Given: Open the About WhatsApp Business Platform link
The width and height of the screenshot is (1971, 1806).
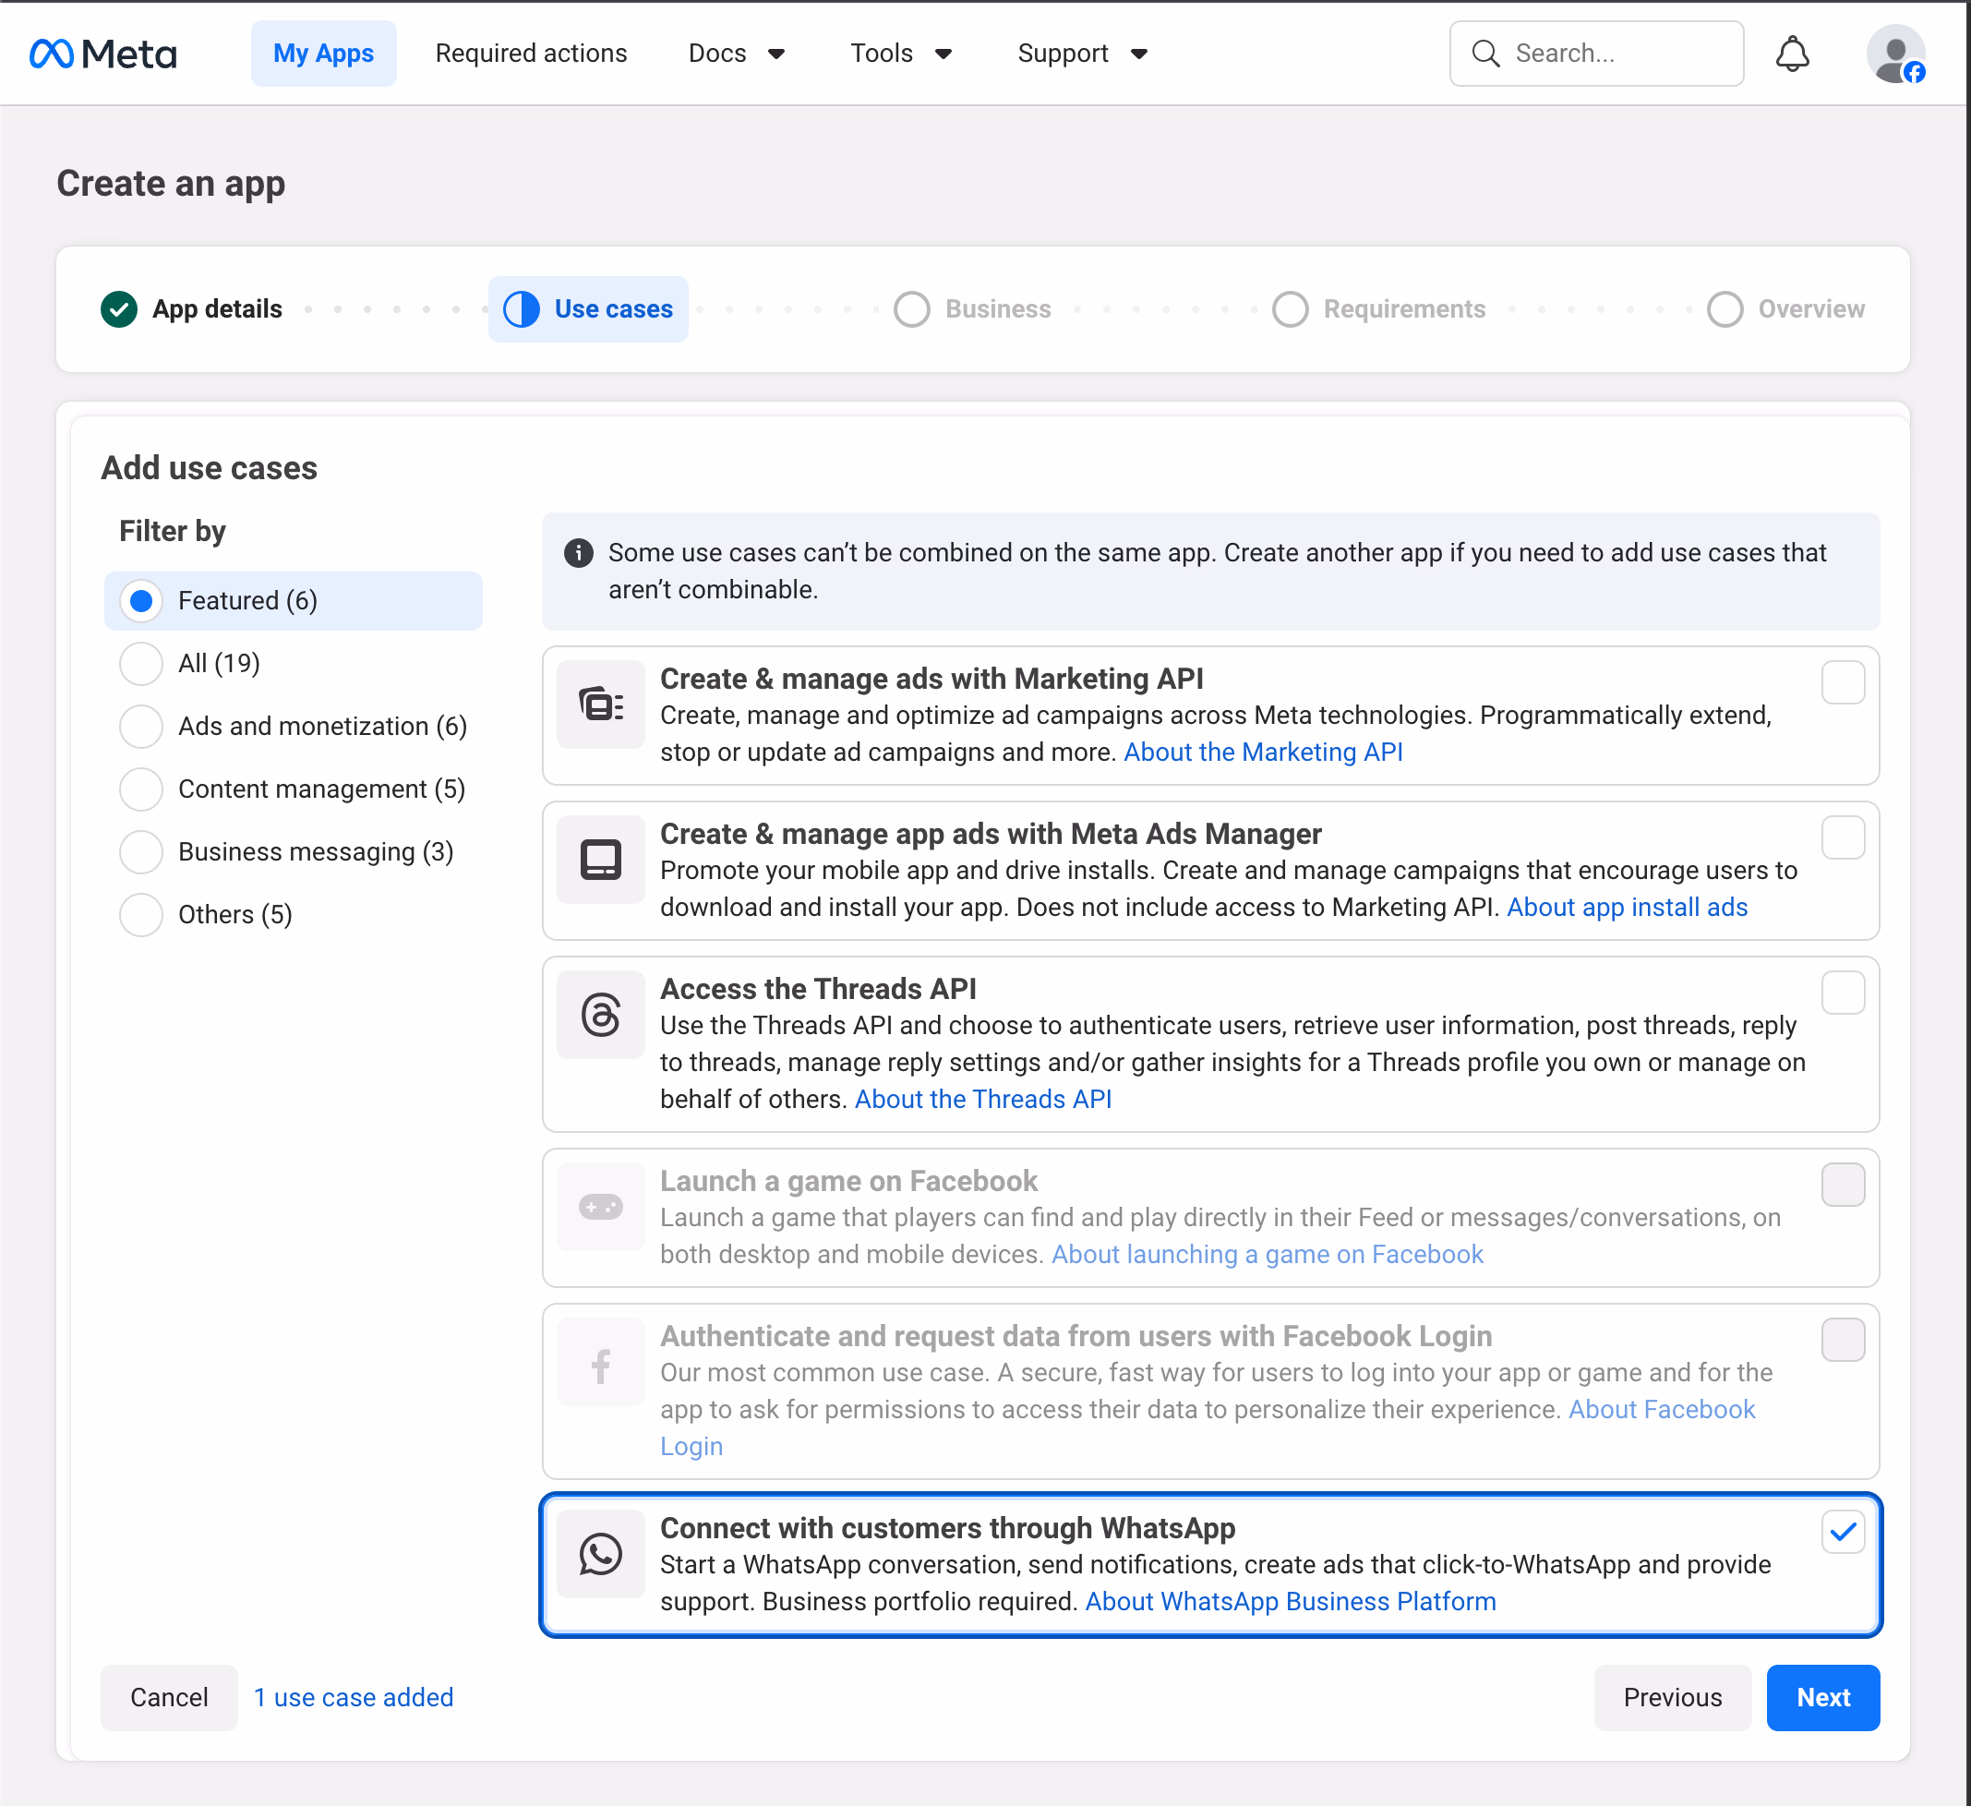Looking at the screenshot, I should tap(1290, 1601).
